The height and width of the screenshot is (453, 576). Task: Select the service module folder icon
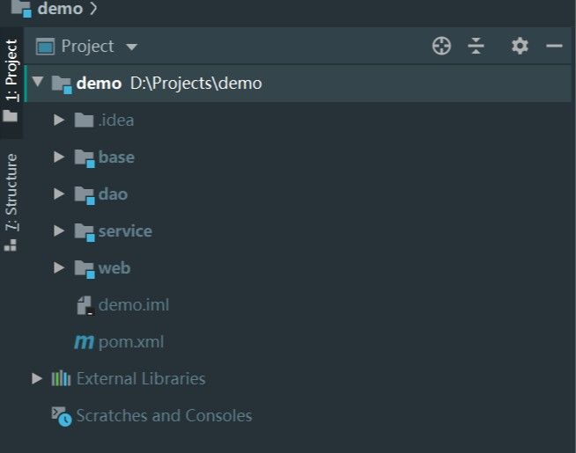coord(85,232)
